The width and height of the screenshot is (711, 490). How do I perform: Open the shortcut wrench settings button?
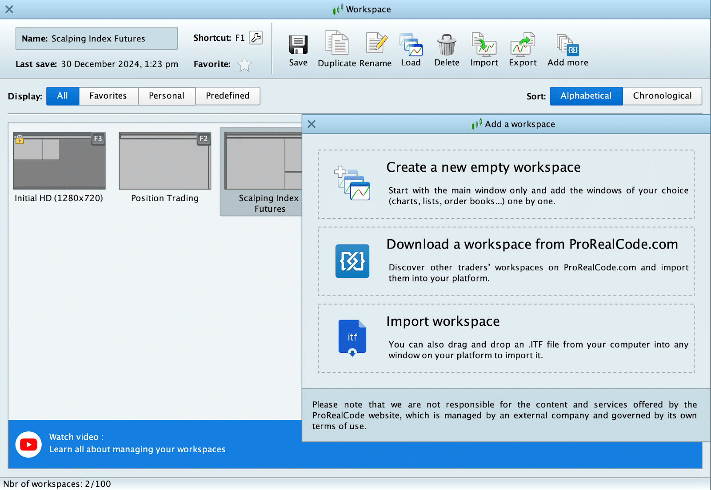256,38
